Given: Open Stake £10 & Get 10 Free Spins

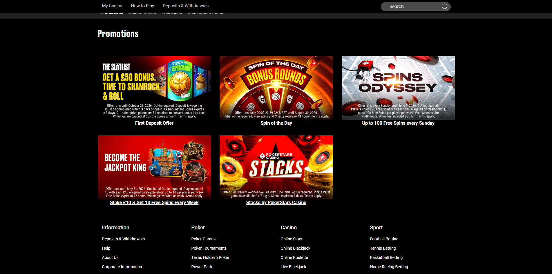Looking at the screenshot, I should 154,202.
